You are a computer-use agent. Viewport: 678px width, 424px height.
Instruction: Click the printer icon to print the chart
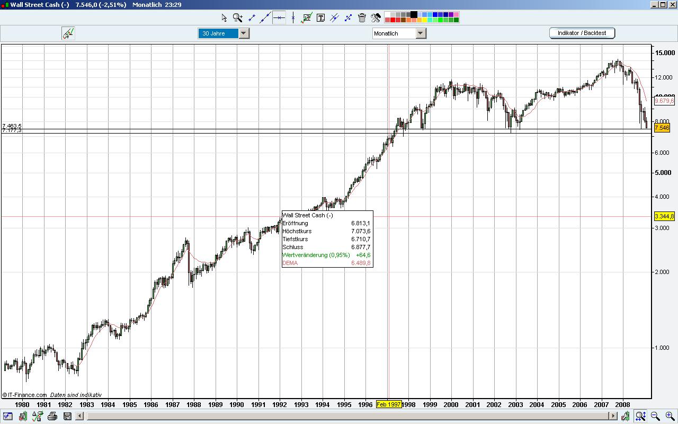(x=52, y=417)
